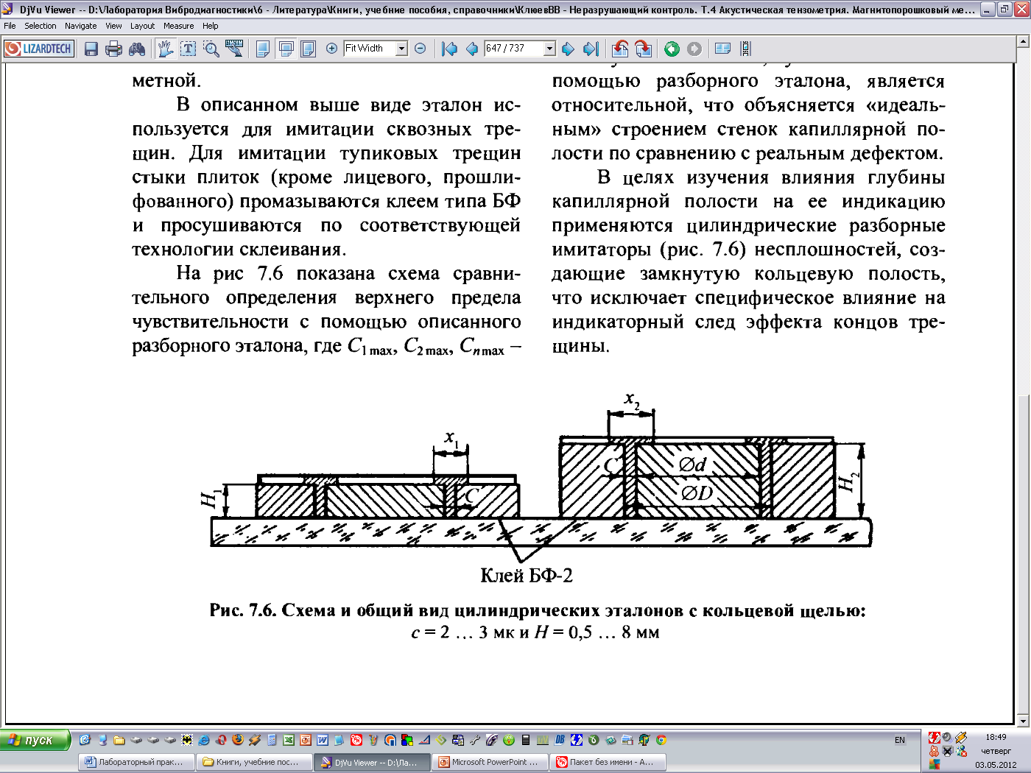
Task: Click the EN language indicator
Action: pyautogui.click(x=900, y=740)
